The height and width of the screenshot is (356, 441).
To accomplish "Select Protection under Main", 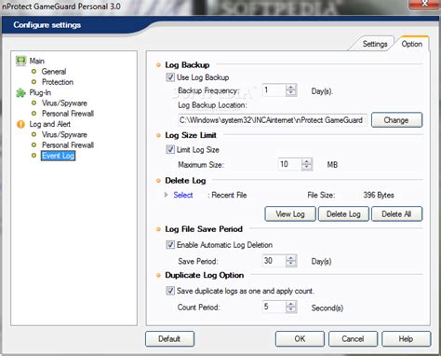I will click(x=58, y=82).
